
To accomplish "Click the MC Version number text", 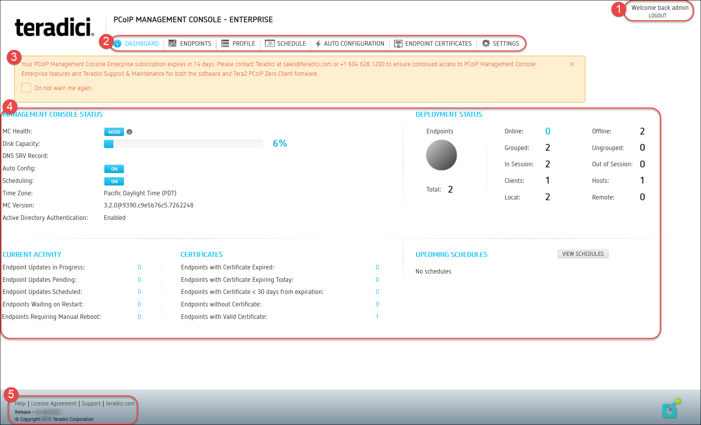I will (x=149, y=205).
